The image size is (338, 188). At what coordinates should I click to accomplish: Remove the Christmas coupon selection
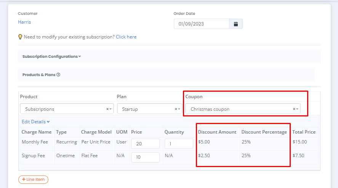(294, 109)
